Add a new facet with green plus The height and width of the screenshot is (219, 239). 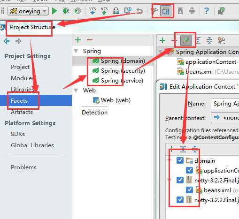(x=78, y=40)
